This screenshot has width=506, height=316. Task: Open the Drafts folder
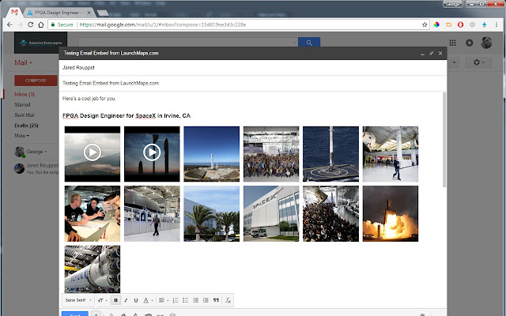(26, 126)
